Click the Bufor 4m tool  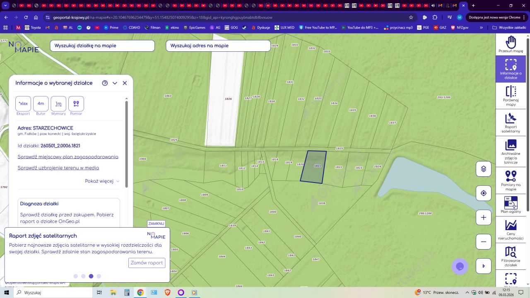(x=41, y=104)
